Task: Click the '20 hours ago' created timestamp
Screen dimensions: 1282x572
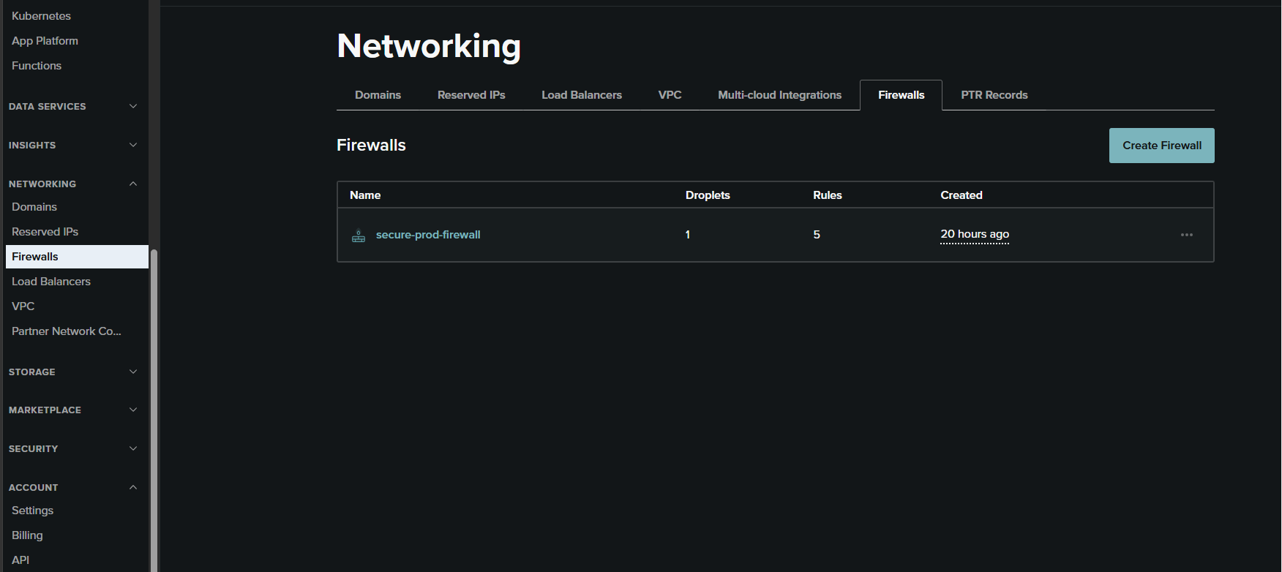Action: point(975,234)
